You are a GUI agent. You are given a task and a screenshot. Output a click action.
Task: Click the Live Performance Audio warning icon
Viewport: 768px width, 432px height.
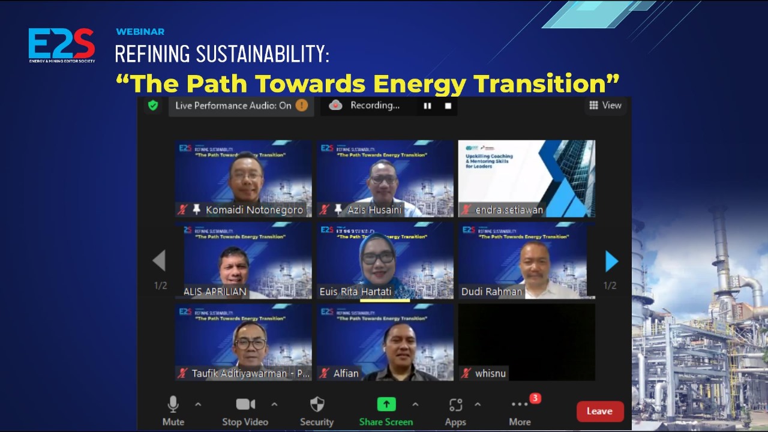[x=302, y=106]
